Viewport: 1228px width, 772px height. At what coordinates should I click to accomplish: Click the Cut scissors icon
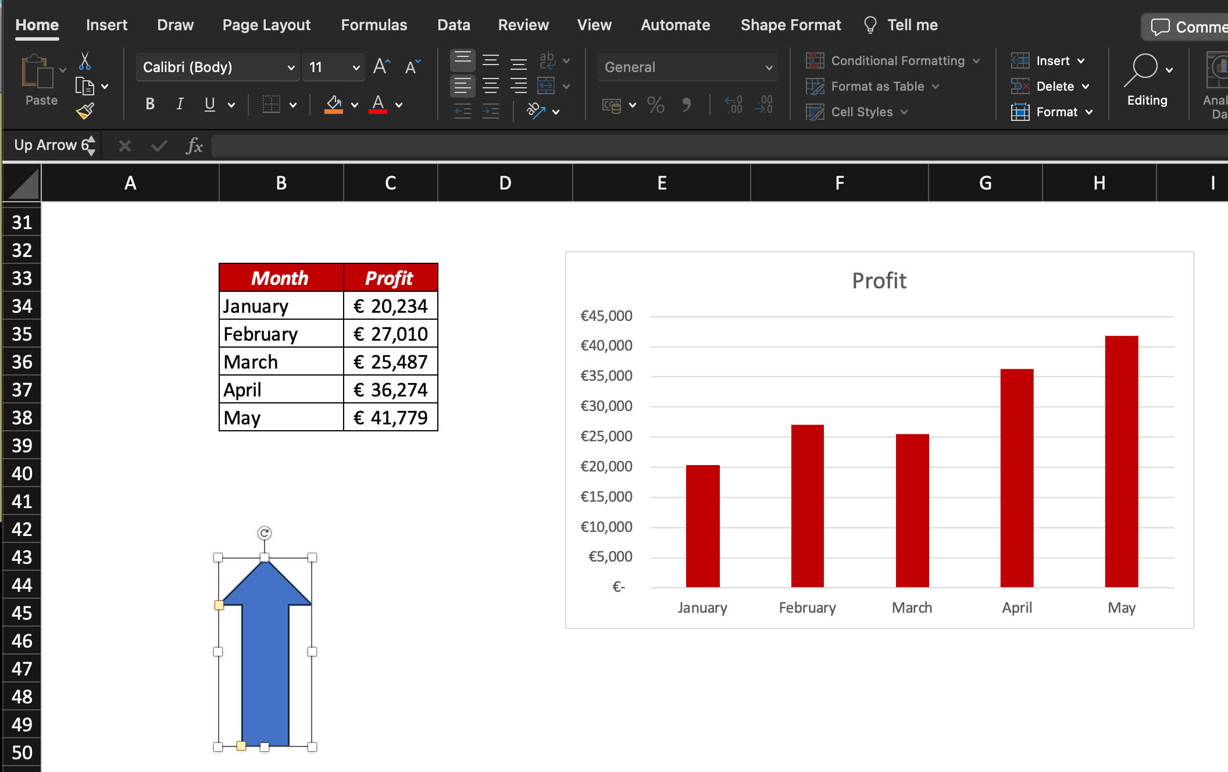coord(85,60)
